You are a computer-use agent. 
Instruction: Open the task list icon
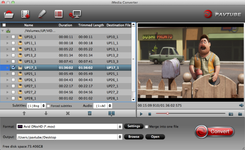[x=59, y=14]
